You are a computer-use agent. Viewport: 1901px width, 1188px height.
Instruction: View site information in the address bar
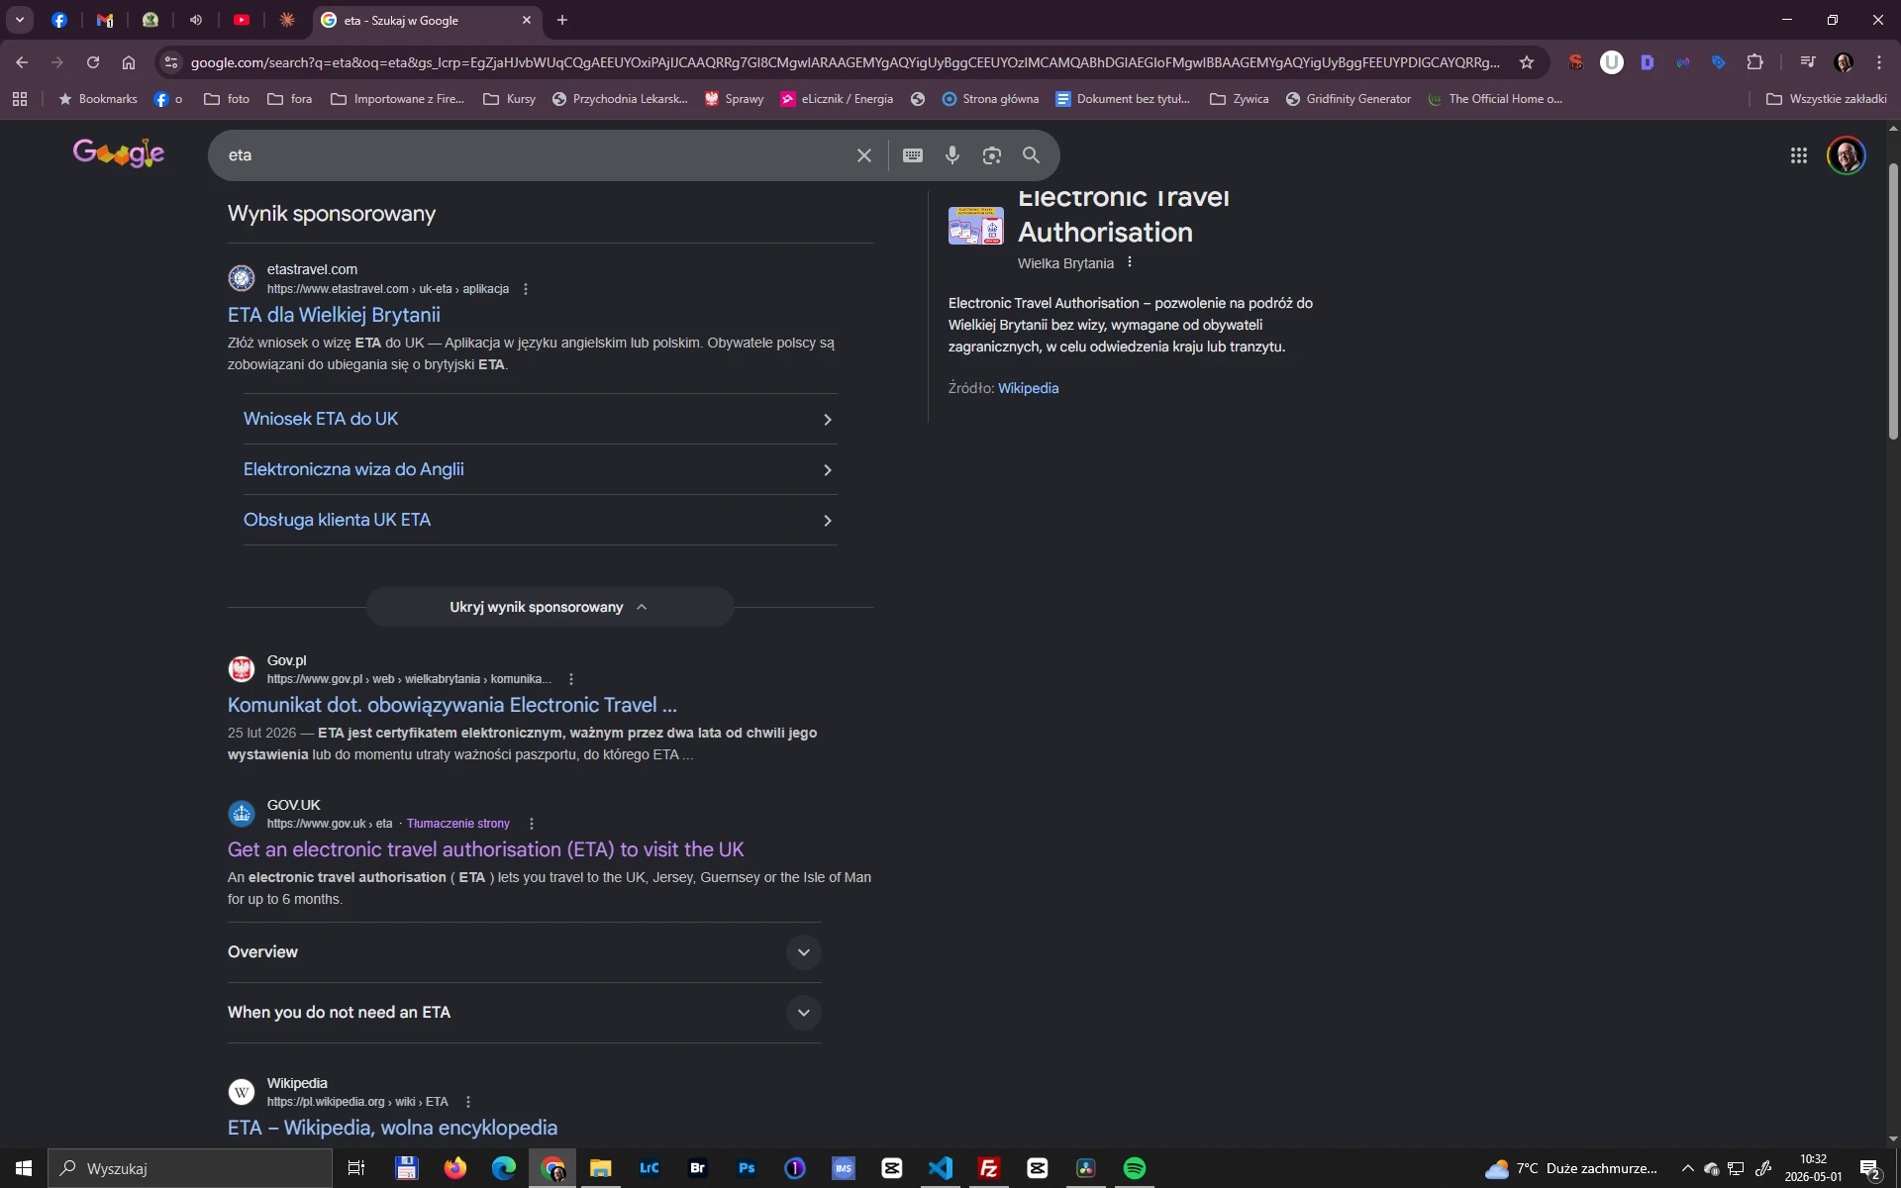[x=171, y=62]
